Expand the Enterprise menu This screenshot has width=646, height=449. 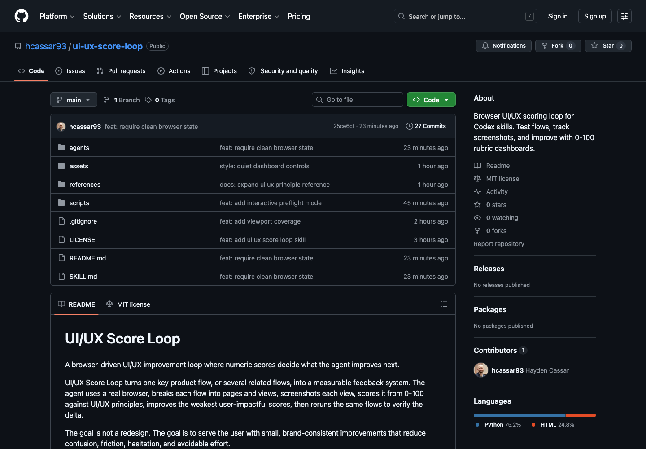[x=259, y=16]
